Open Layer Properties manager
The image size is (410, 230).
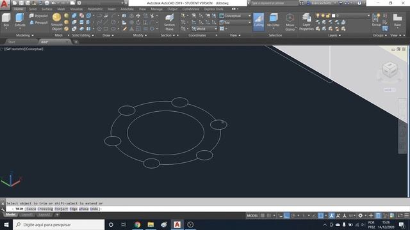click(x=306, y=22)
